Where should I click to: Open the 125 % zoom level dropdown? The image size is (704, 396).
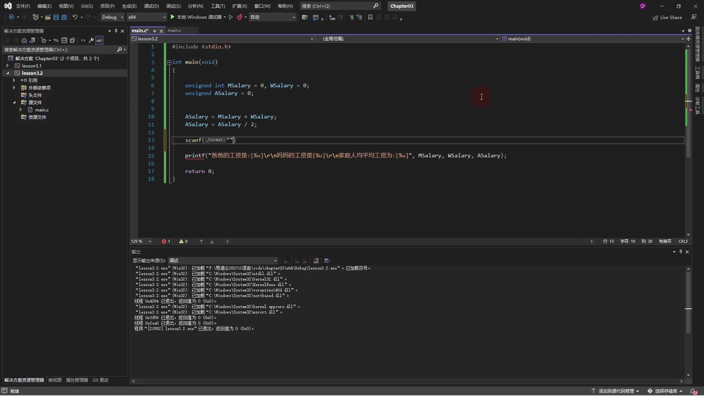[141, 241]
